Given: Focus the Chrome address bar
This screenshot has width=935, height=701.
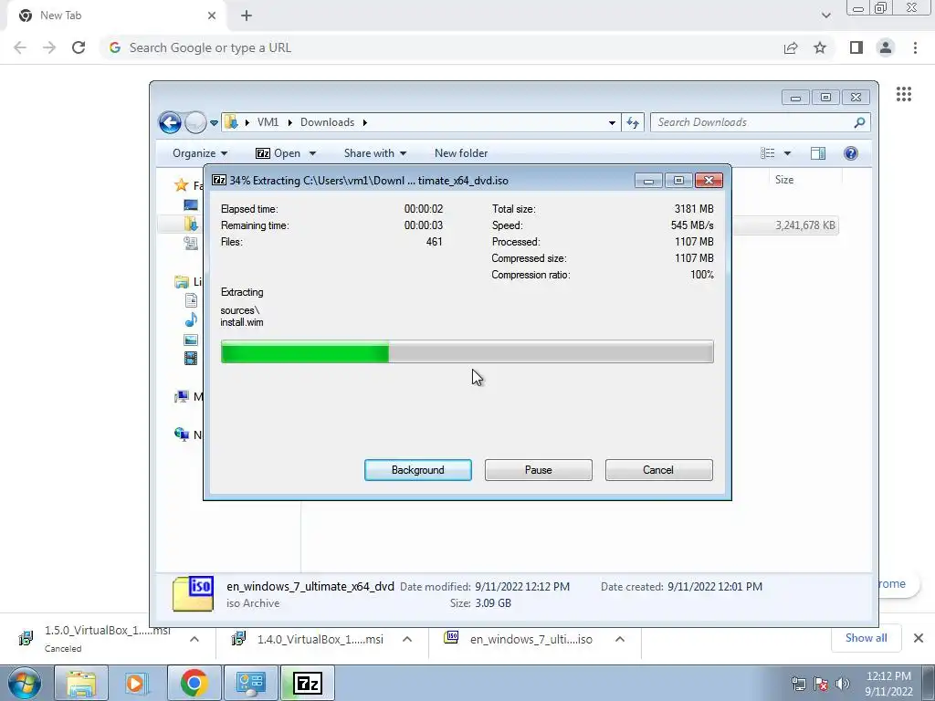Looking at the screenshot, I should [x=441, y=47].
